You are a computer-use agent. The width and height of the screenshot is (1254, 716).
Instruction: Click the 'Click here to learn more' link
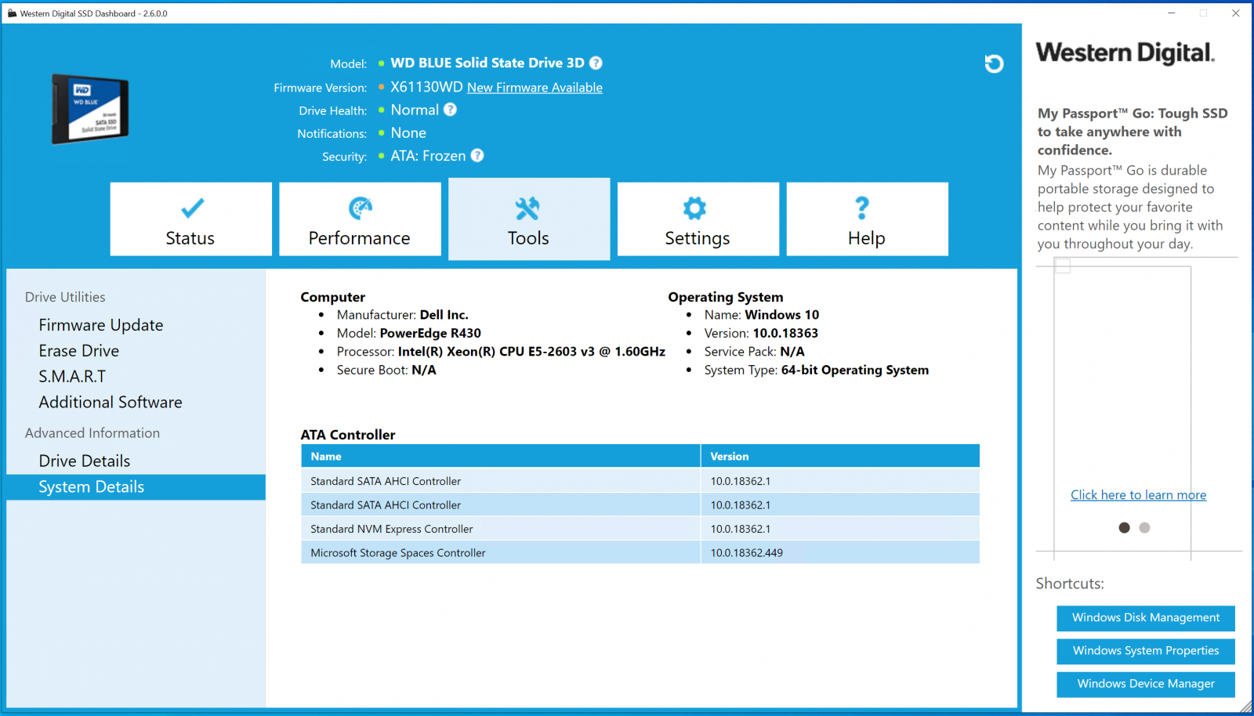pos(1138,495)
